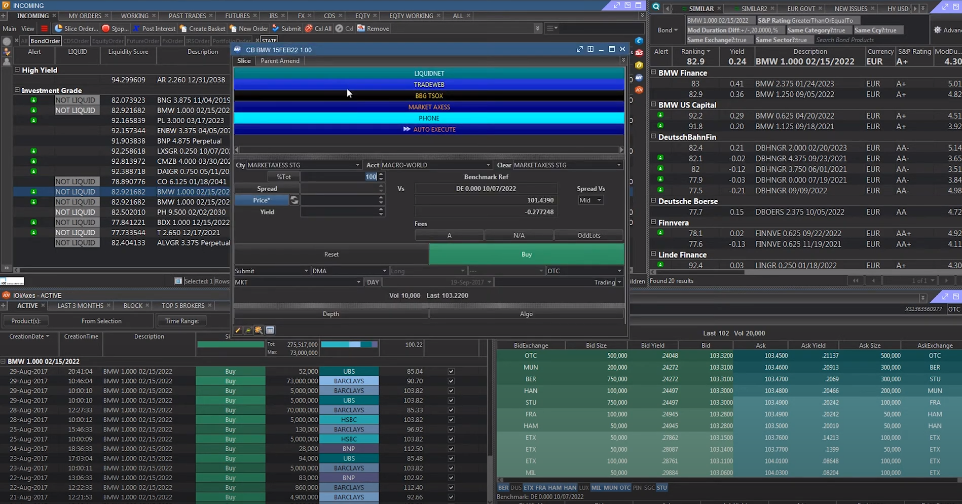
Task: Click the venue list horizontal scrollbar
Action: pyautogui.click(x=429, y=150)
